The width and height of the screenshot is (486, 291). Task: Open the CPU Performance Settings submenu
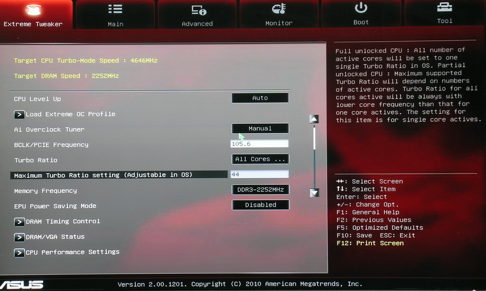[x=73, y=252]
